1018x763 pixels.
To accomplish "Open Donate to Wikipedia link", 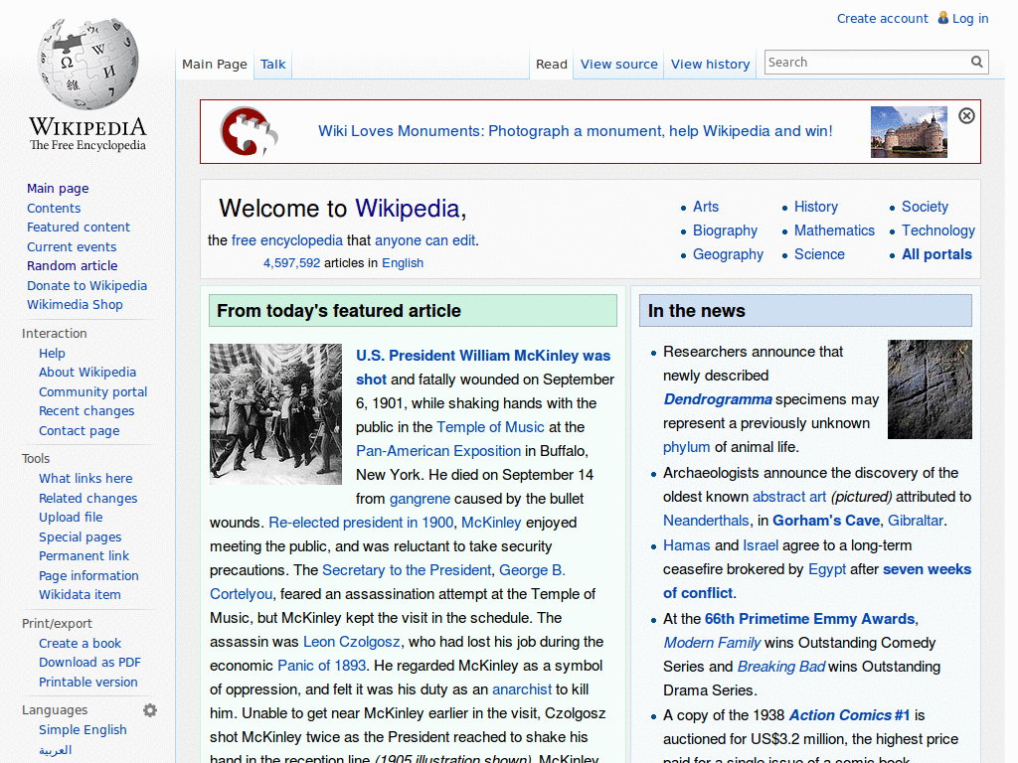I will coord(87,285).
